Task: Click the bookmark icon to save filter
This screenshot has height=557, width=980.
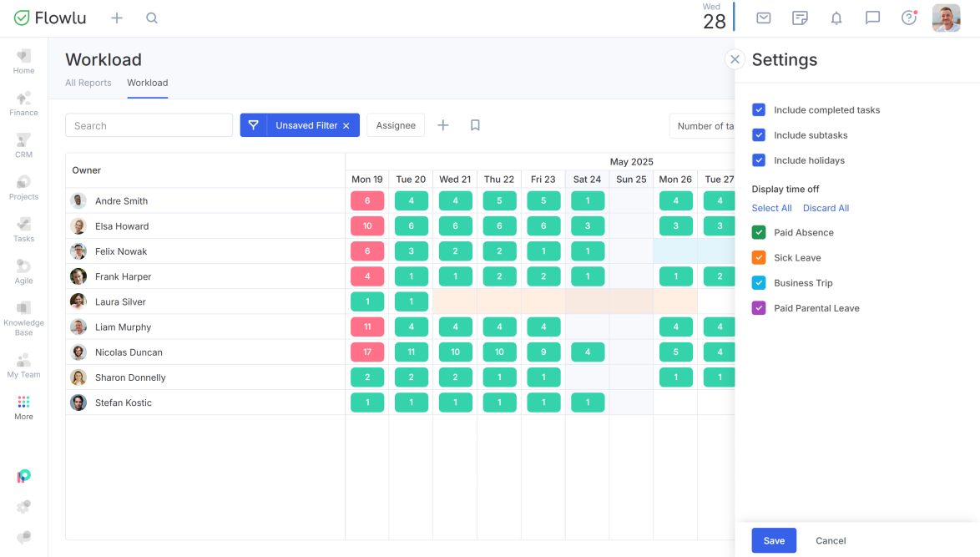Action: pyautogui.click(x=475, y=125)
